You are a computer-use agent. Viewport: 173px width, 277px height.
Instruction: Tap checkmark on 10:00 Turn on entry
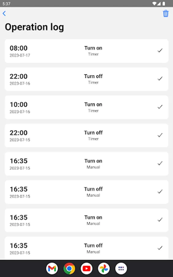[160, 107]
